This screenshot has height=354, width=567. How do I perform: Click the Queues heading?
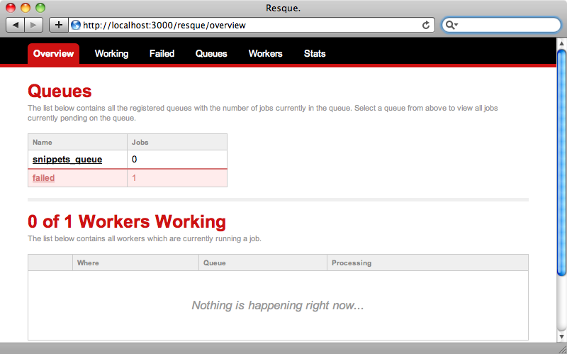[60, 91]
